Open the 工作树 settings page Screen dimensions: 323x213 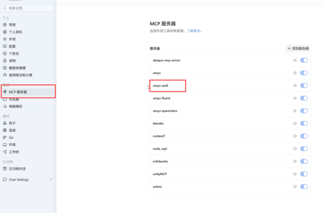[28, 152]
